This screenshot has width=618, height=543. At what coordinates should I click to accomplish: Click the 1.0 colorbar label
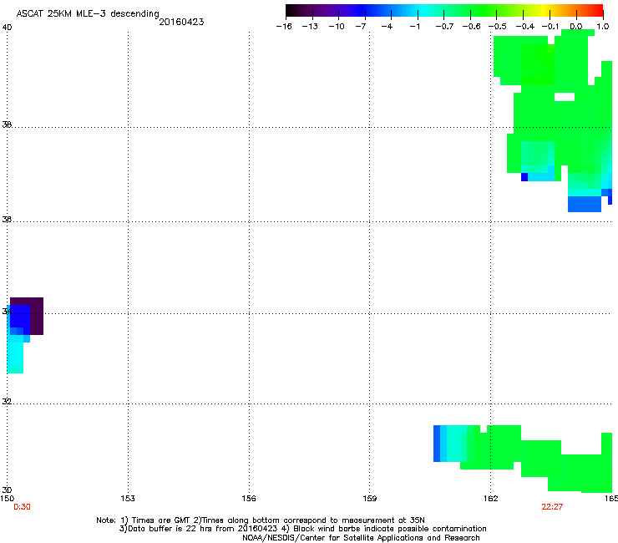tap(603, 27)
